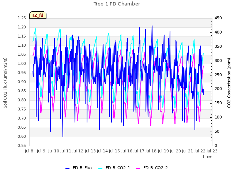
Task: Click the 200 right axis value
Action: click(218, 89)
